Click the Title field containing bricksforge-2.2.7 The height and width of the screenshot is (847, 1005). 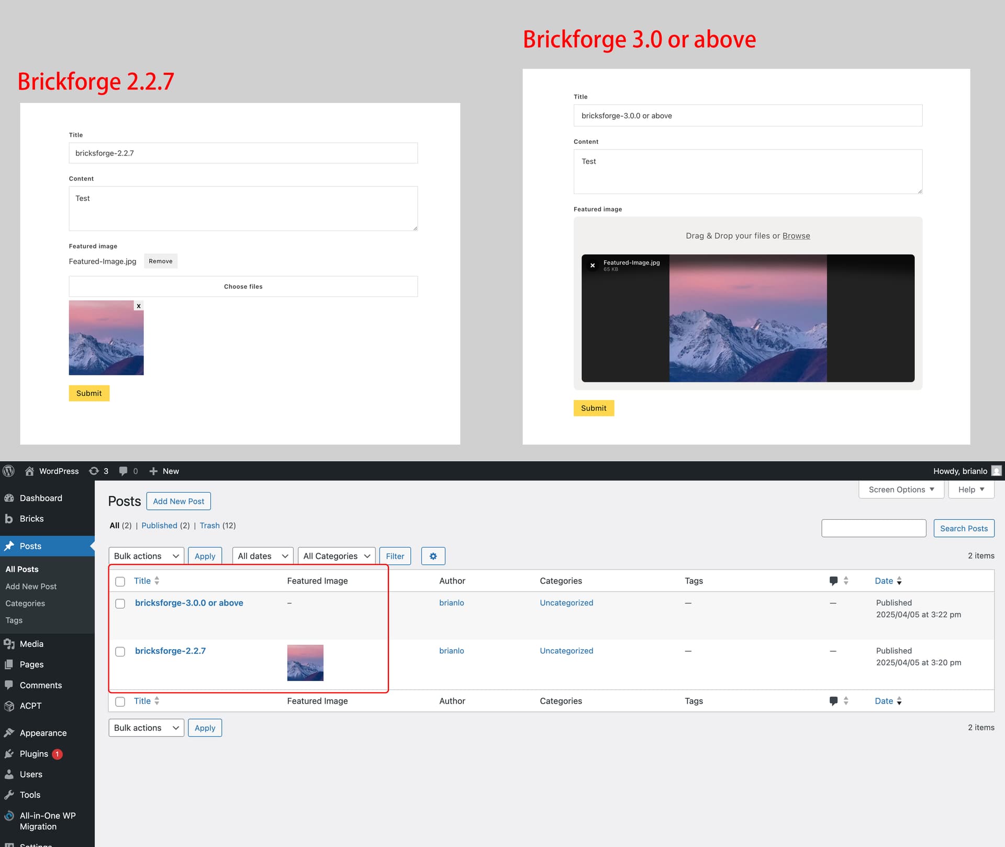243,153
